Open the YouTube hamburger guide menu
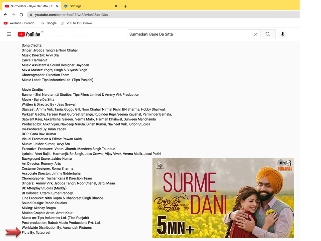Image resolution: width=321 pixels, height=241 pixels. pyautogui.click(x=9, y=34)
